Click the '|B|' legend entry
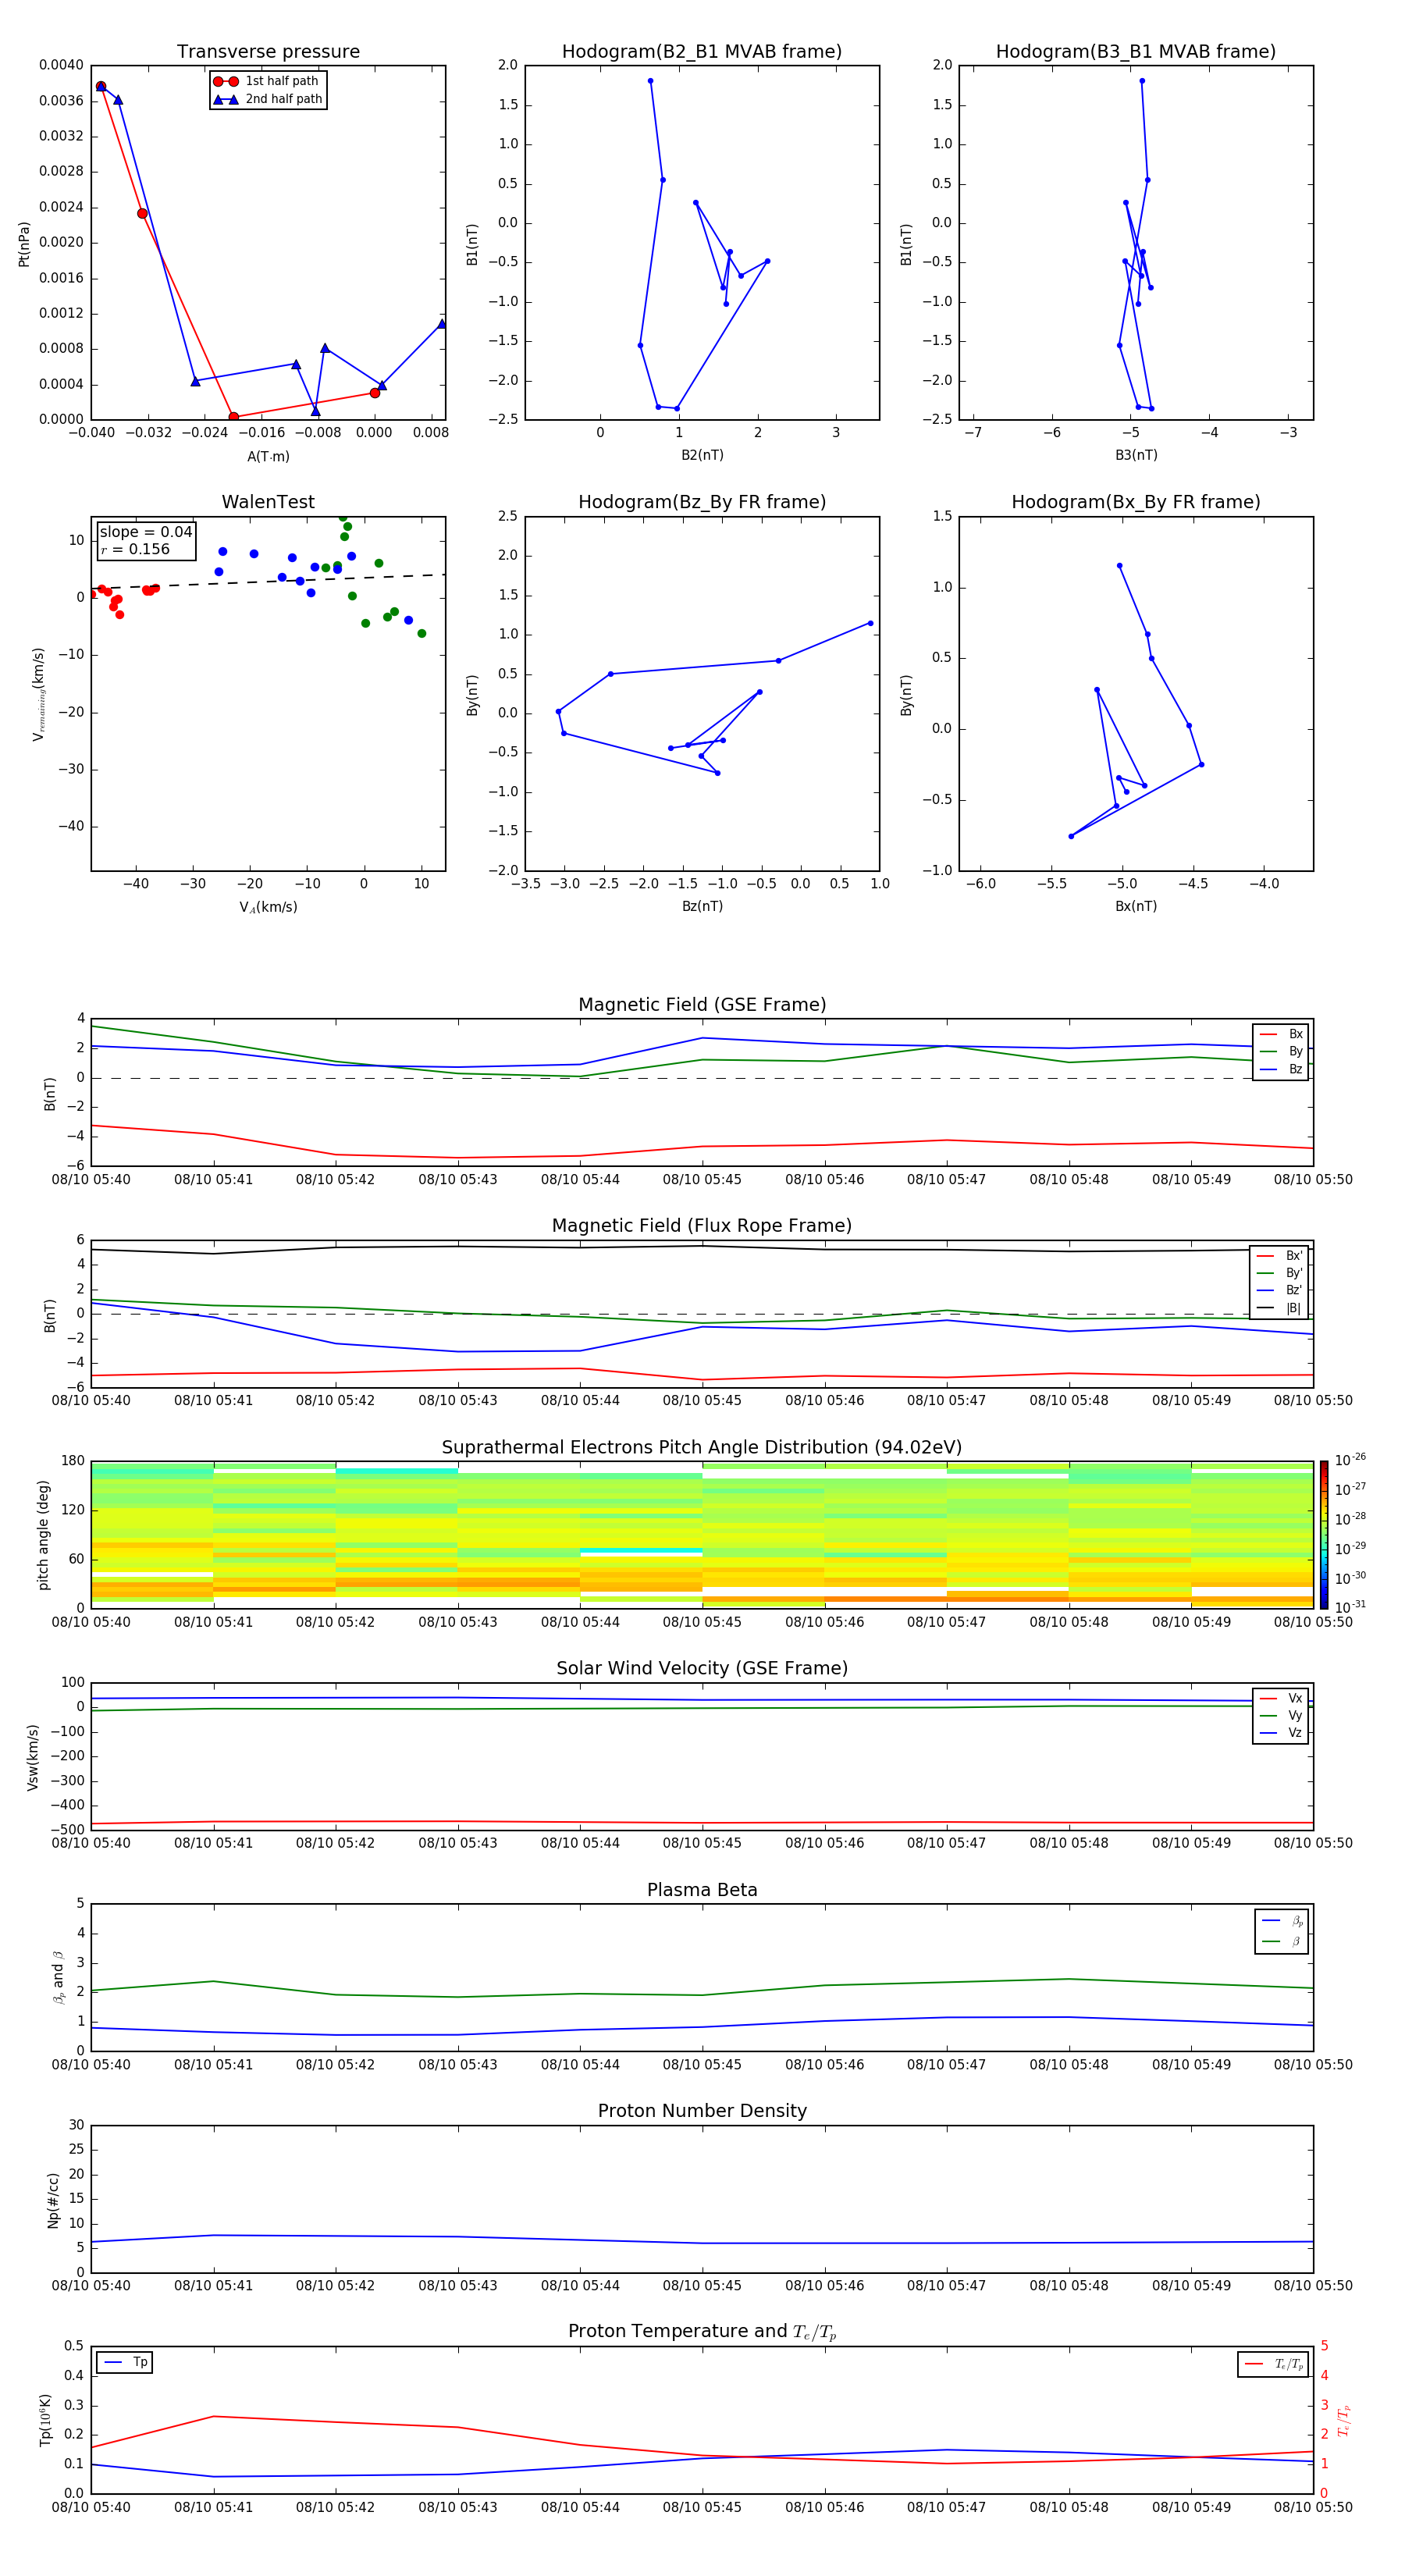The width and height of the screenshot is (1405, 2576). [1280, 1308]
